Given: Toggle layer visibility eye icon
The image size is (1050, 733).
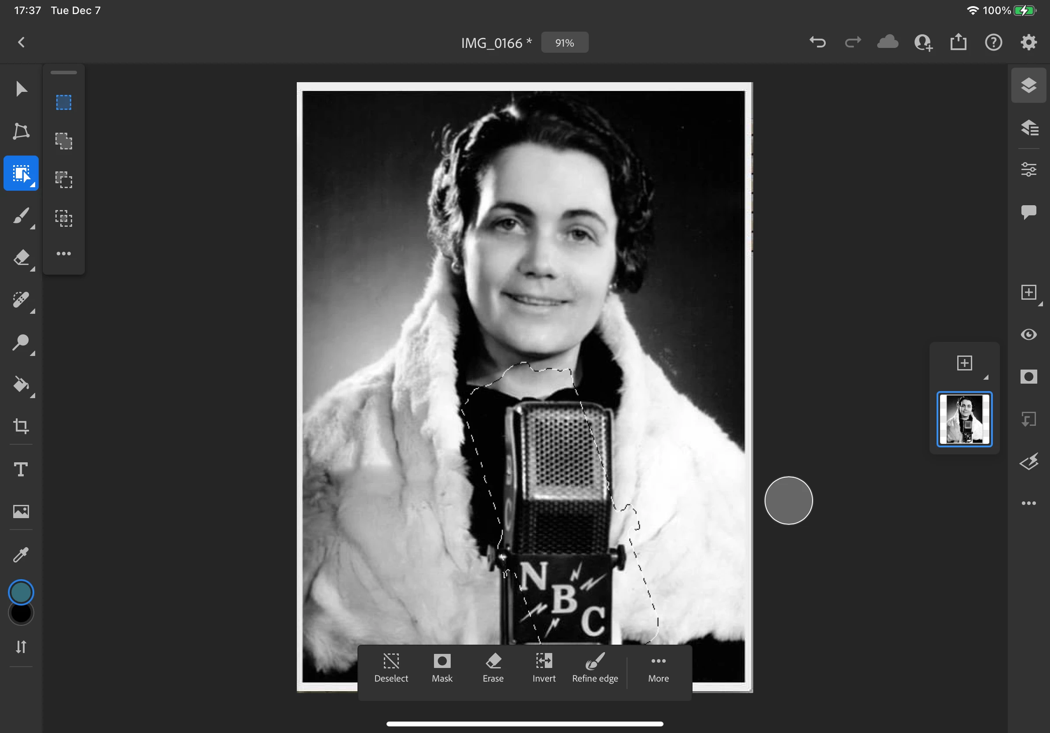Looking at the screenshot, I should coord(1028,334).
